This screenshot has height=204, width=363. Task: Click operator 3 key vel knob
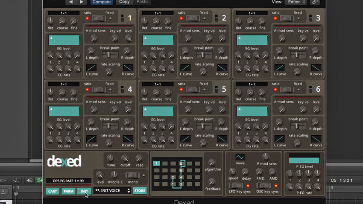(303, 38)
